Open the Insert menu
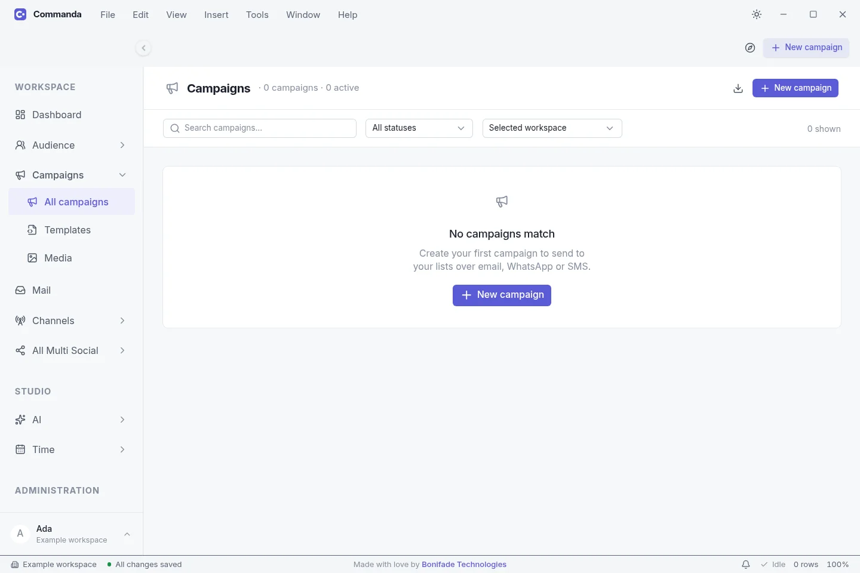Image resolution: width=860 pixels, height=573 pixels. (x=216, y=15)
